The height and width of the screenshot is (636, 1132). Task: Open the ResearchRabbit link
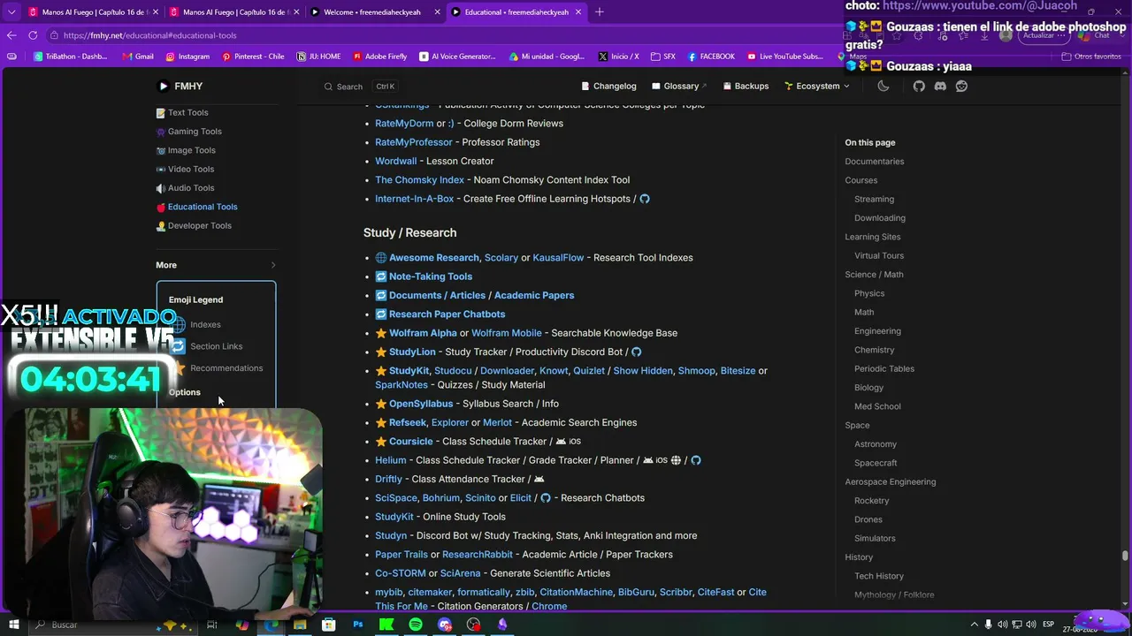[478, 555]
